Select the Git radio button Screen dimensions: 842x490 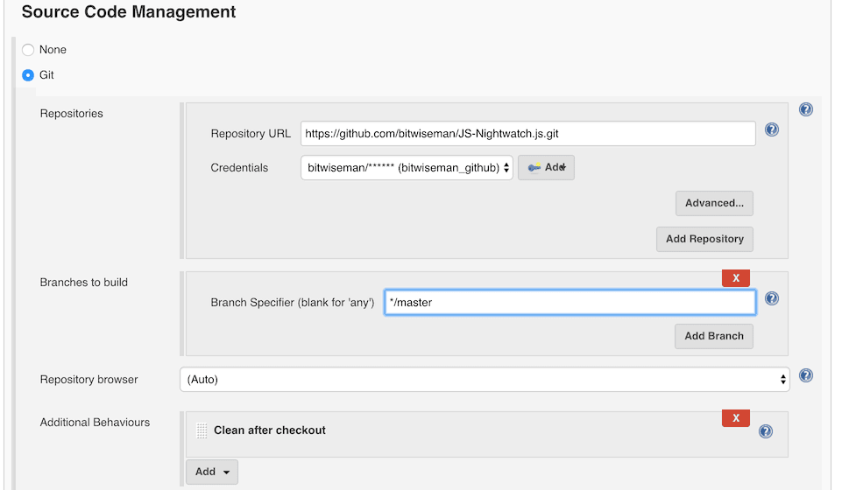point(28,75)
